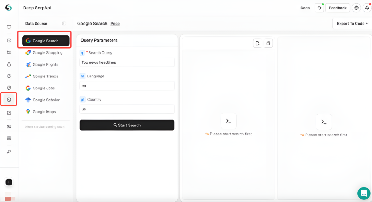The width and height of the screenshot is (372, 202).
Task: Open the image chart icon in sidebar
Action: [x=9, y=113]
